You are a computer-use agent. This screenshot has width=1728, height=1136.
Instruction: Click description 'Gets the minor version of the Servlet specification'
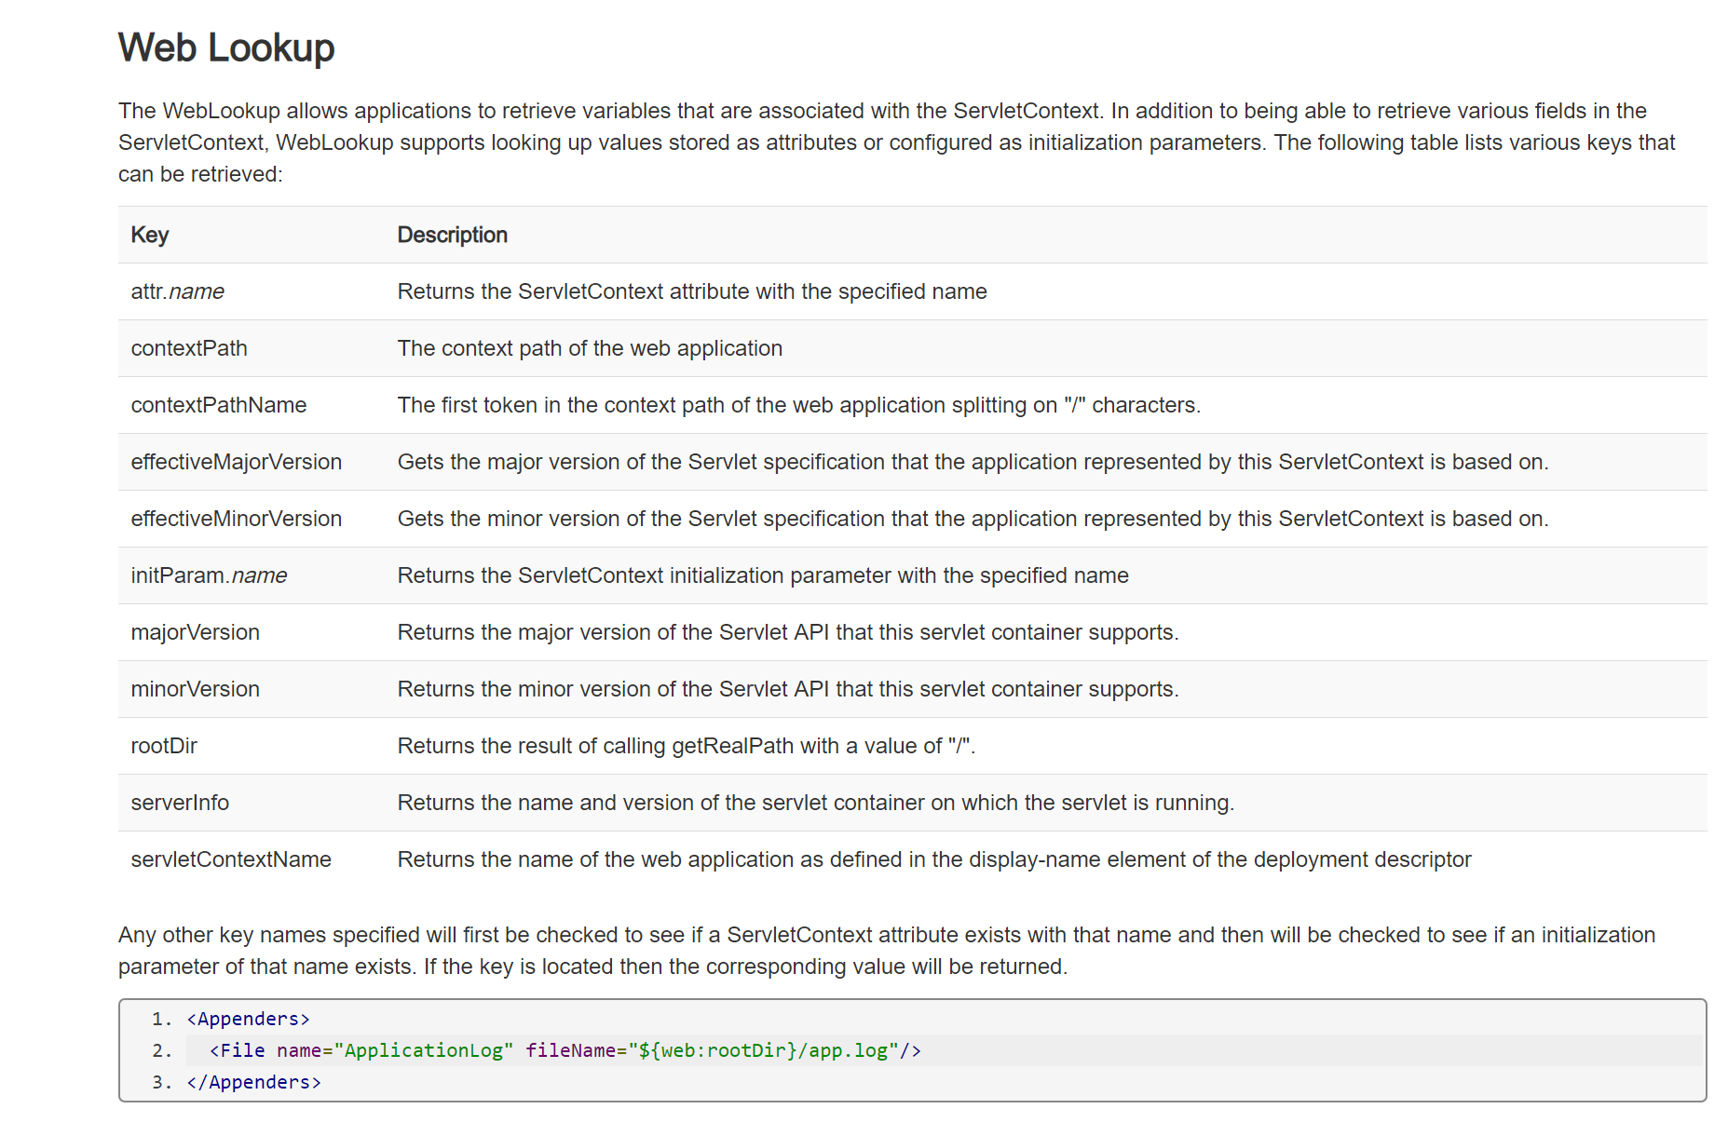point(973,519)
